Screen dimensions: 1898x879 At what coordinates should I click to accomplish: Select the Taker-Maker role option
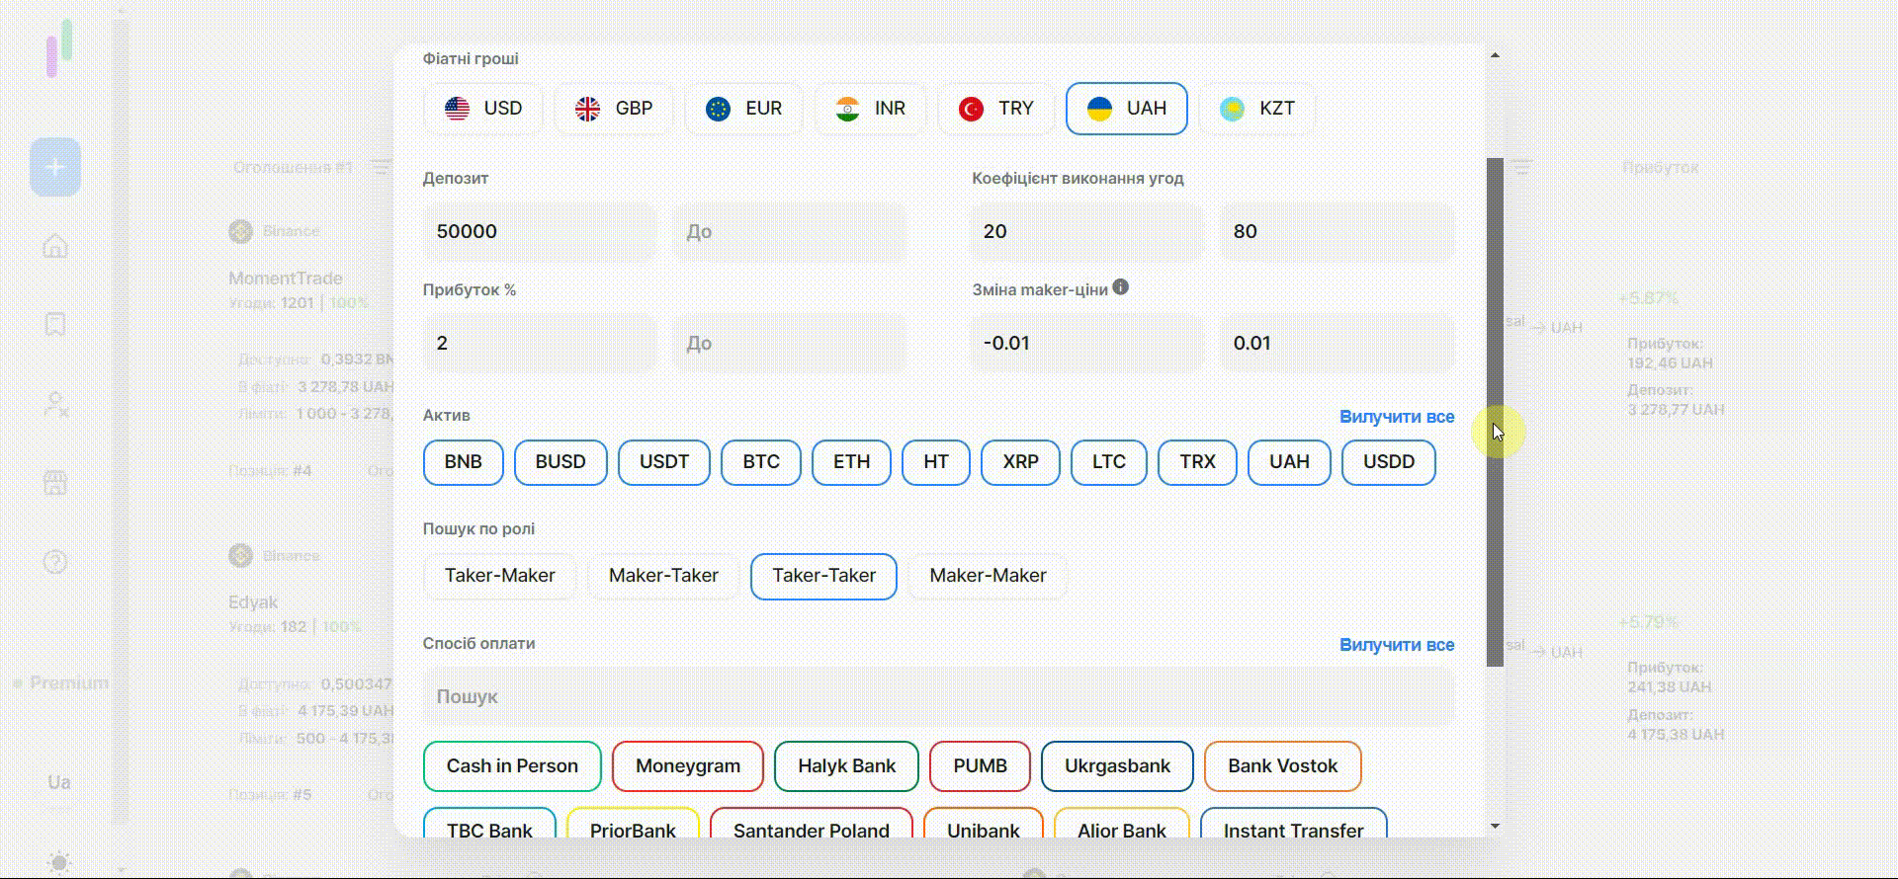[499, 576]
